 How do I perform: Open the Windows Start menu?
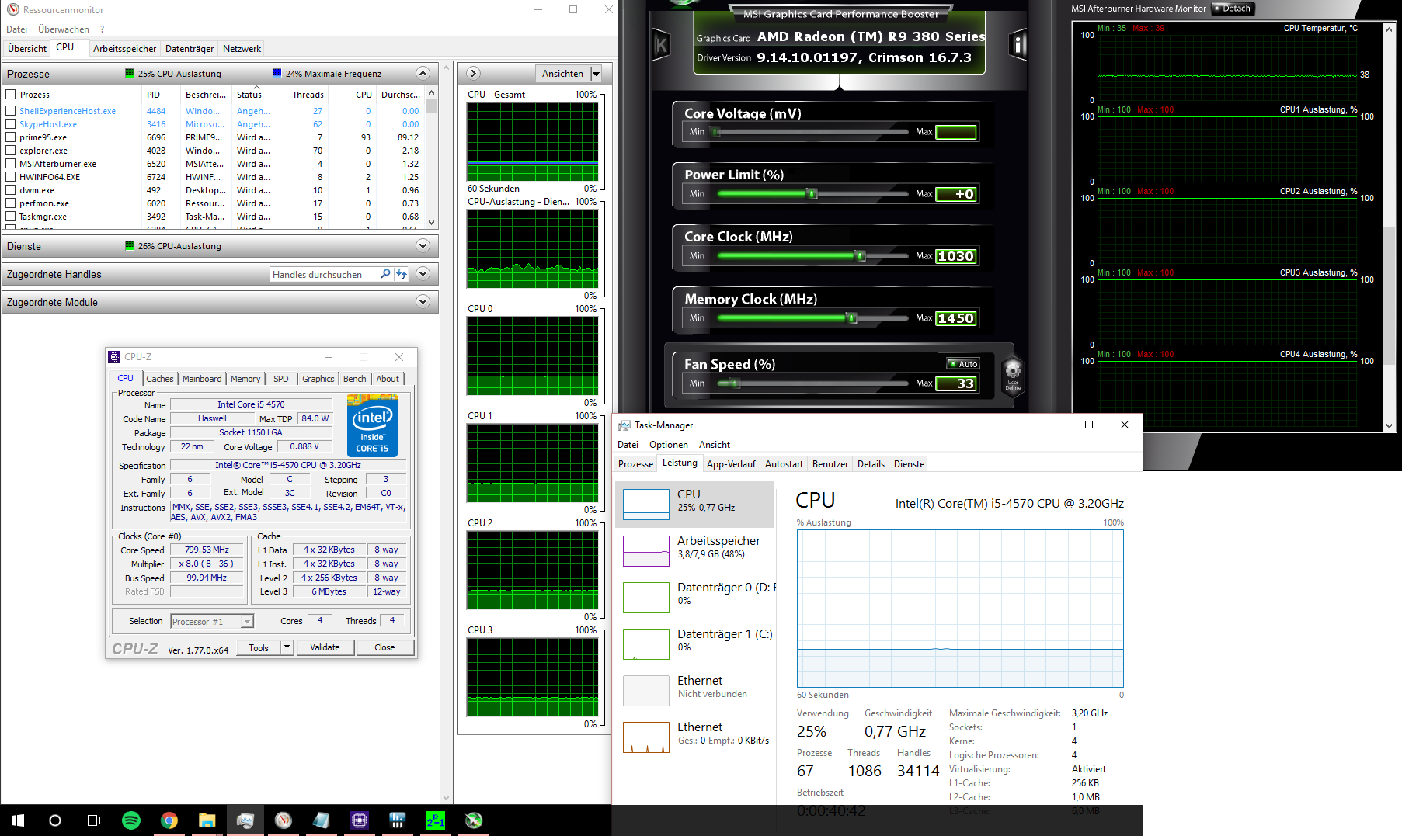18,820
